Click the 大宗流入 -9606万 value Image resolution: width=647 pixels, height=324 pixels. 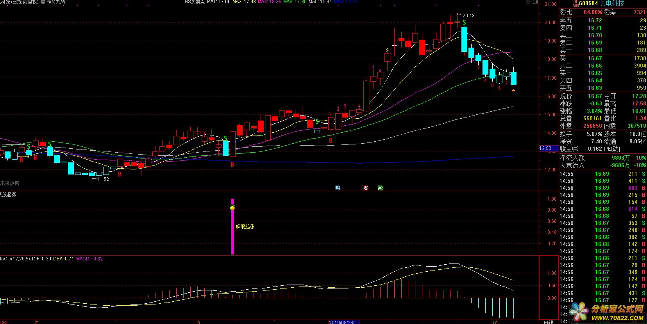[620, 165]
